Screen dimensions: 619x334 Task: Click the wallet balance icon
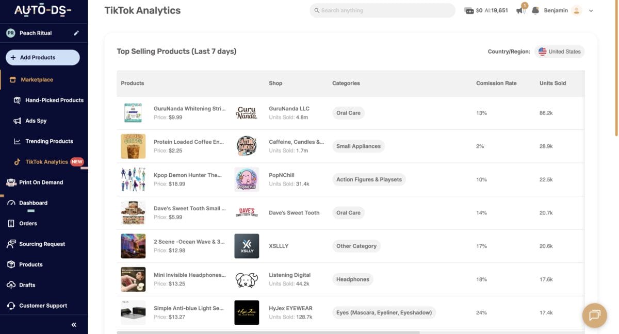[469, 10]
